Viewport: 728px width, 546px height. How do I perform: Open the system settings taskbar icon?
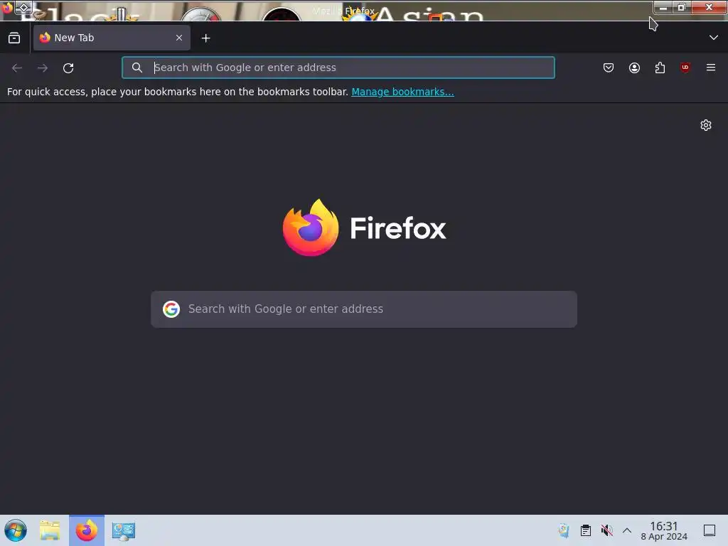124,530
